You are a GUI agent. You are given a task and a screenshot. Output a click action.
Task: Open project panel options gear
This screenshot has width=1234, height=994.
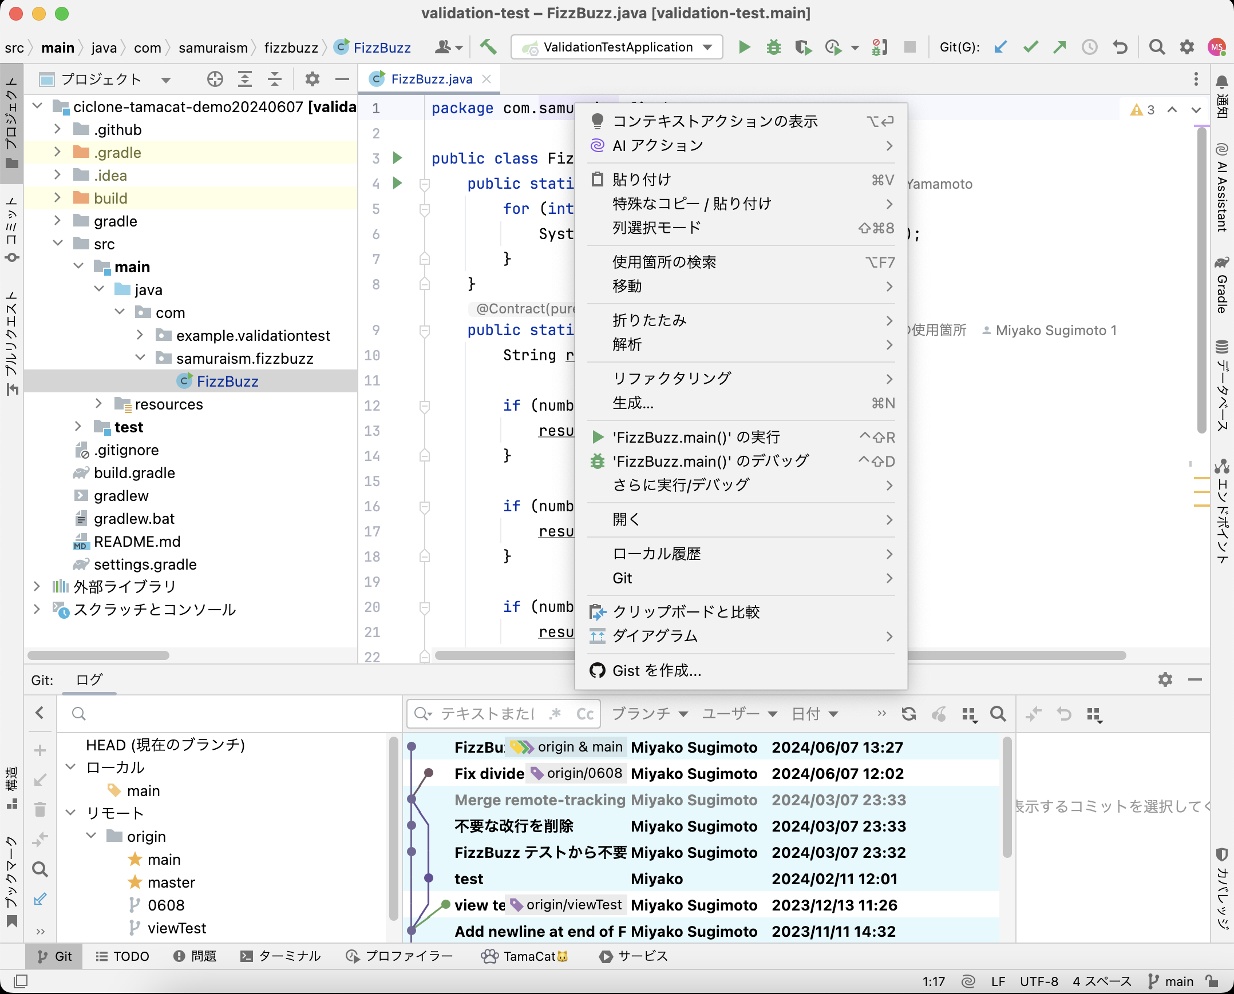(313, 79)
